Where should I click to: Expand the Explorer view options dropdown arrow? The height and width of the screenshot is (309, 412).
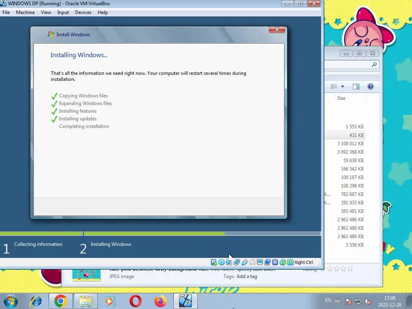[342, 87]
